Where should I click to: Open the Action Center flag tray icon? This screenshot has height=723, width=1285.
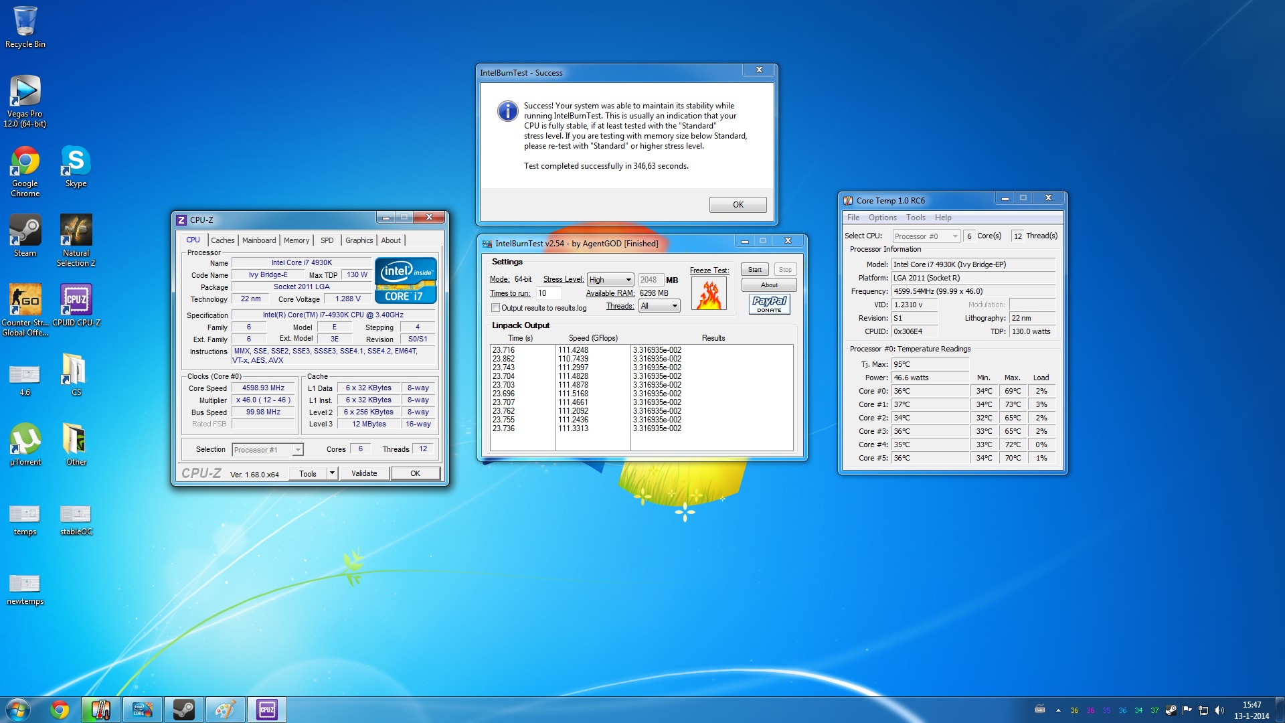pyautogui.click(x=1187, y=710)
